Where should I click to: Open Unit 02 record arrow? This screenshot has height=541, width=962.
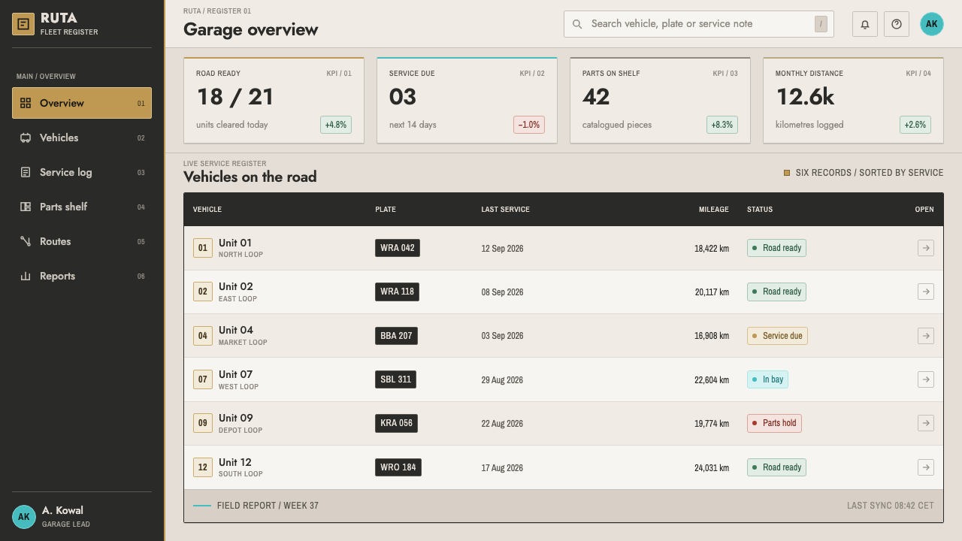click(926, 292)
